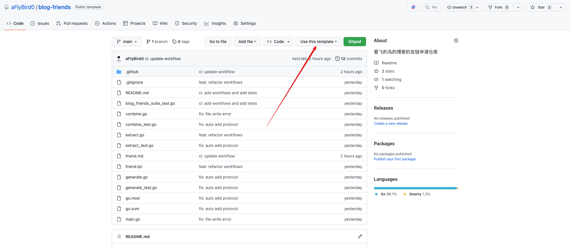Screen dimensions: 571x250
Task: Open the Code tab
Action: pyautogui.click(x=15, y=23)
